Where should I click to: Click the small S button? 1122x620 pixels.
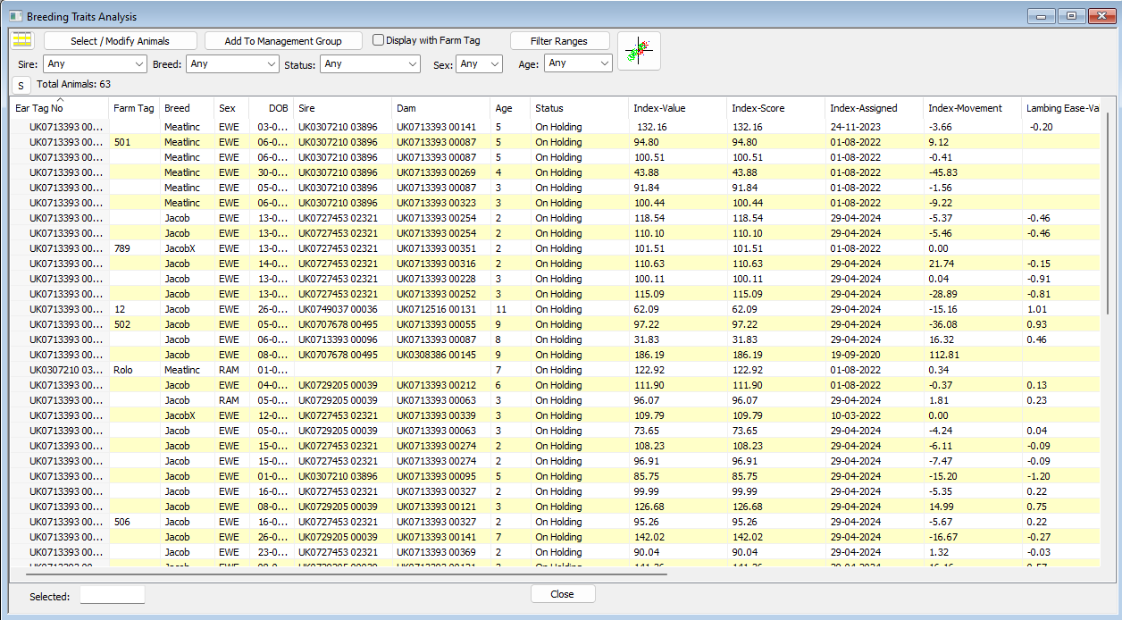point(21,85)
